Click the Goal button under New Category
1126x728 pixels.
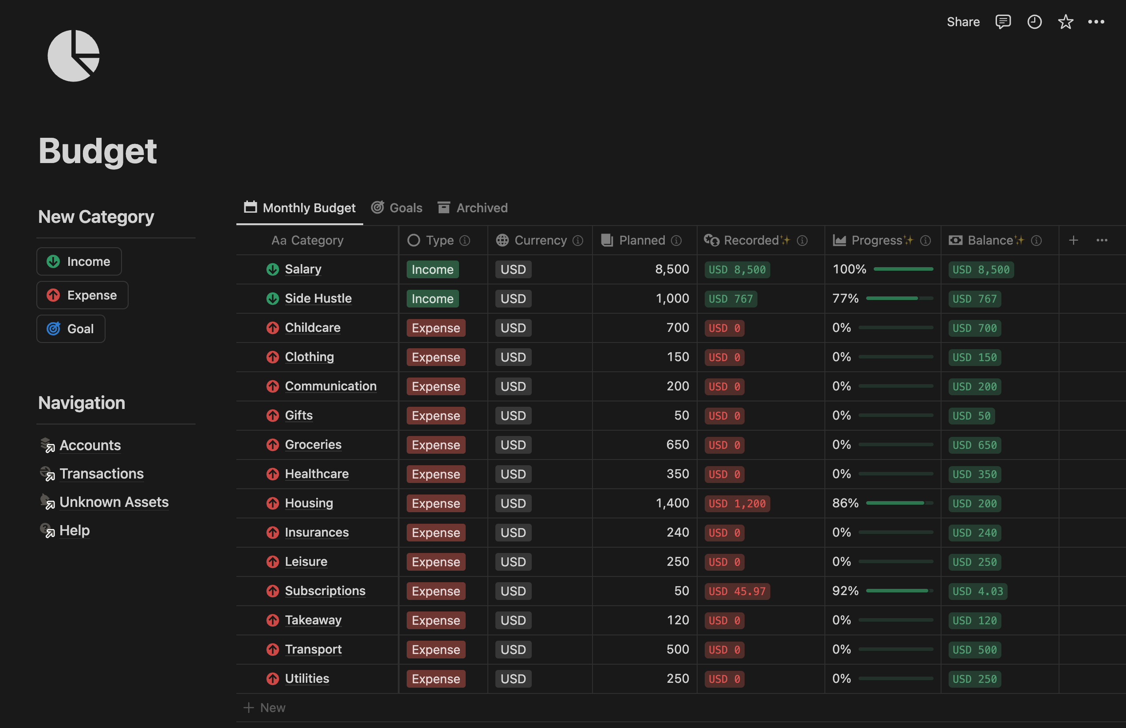pyautogui.click(x=71, y=328)
